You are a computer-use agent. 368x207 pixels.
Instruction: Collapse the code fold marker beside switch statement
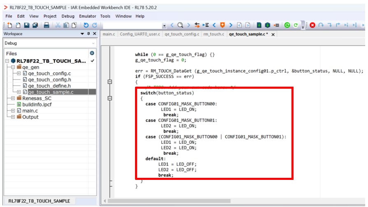pyautogui.click(x=109, y=99)
